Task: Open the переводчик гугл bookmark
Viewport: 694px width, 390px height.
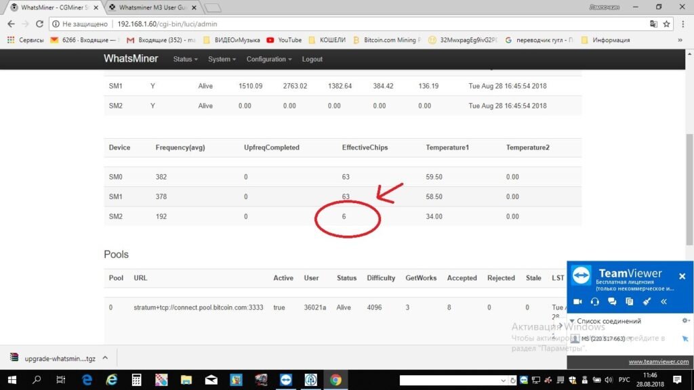Action: point(539,40)
